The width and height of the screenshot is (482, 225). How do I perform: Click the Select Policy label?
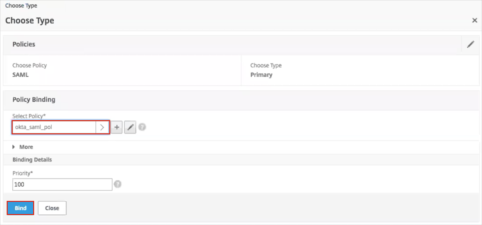click(x=29, y=116)
